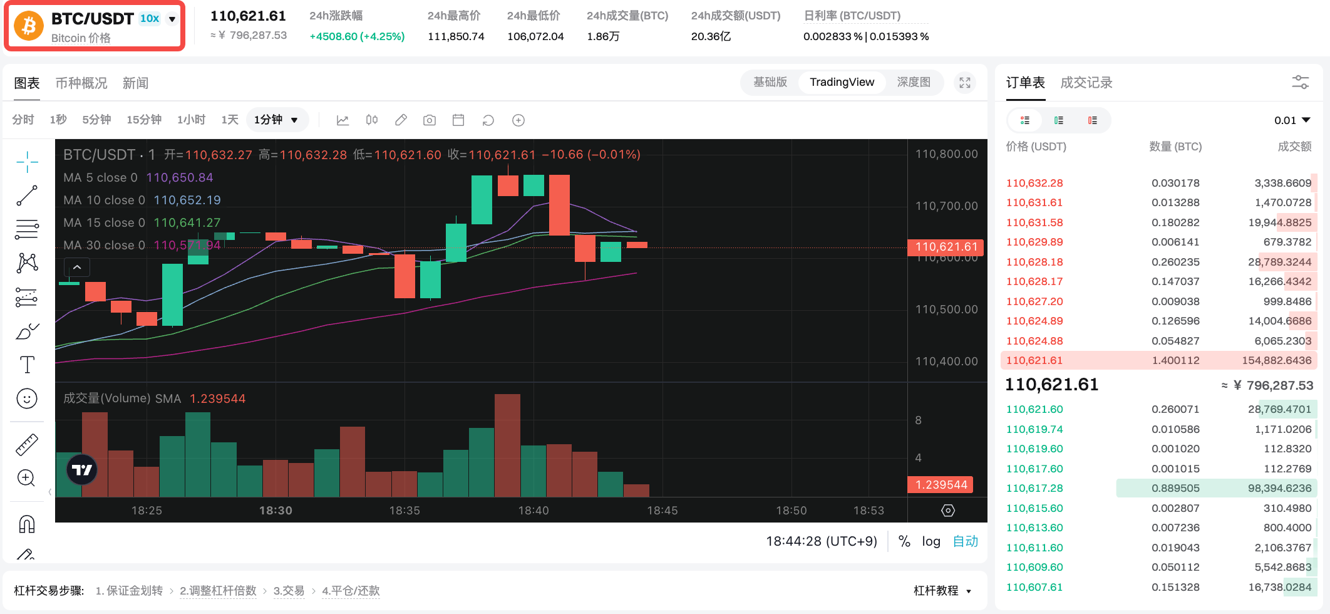Show only buy orders in order book

click(x=1058, y=120)
